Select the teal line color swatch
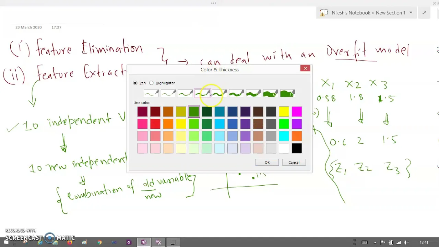Image resolution: width=439 pixels, height=247 pixels. [x=219, y=111]
